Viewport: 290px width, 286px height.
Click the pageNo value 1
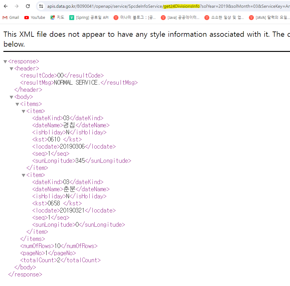click(46, 253)
